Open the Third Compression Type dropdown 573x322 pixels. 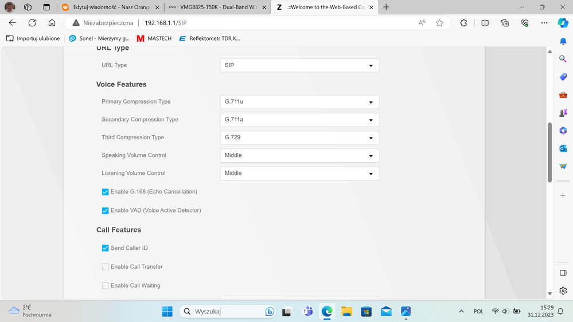coord(299,138)
